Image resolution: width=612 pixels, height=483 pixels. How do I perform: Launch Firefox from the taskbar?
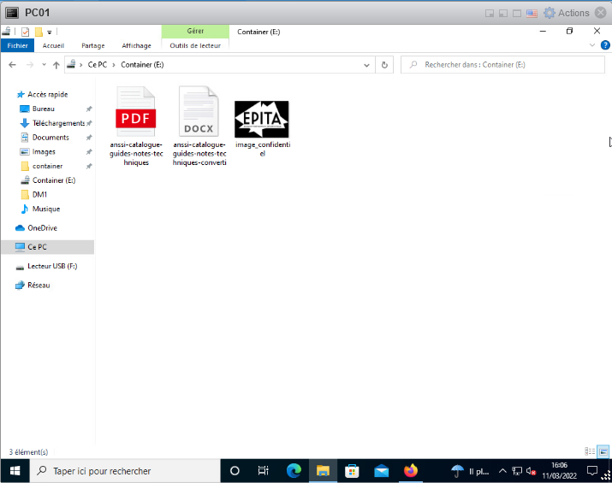(410, 471)
